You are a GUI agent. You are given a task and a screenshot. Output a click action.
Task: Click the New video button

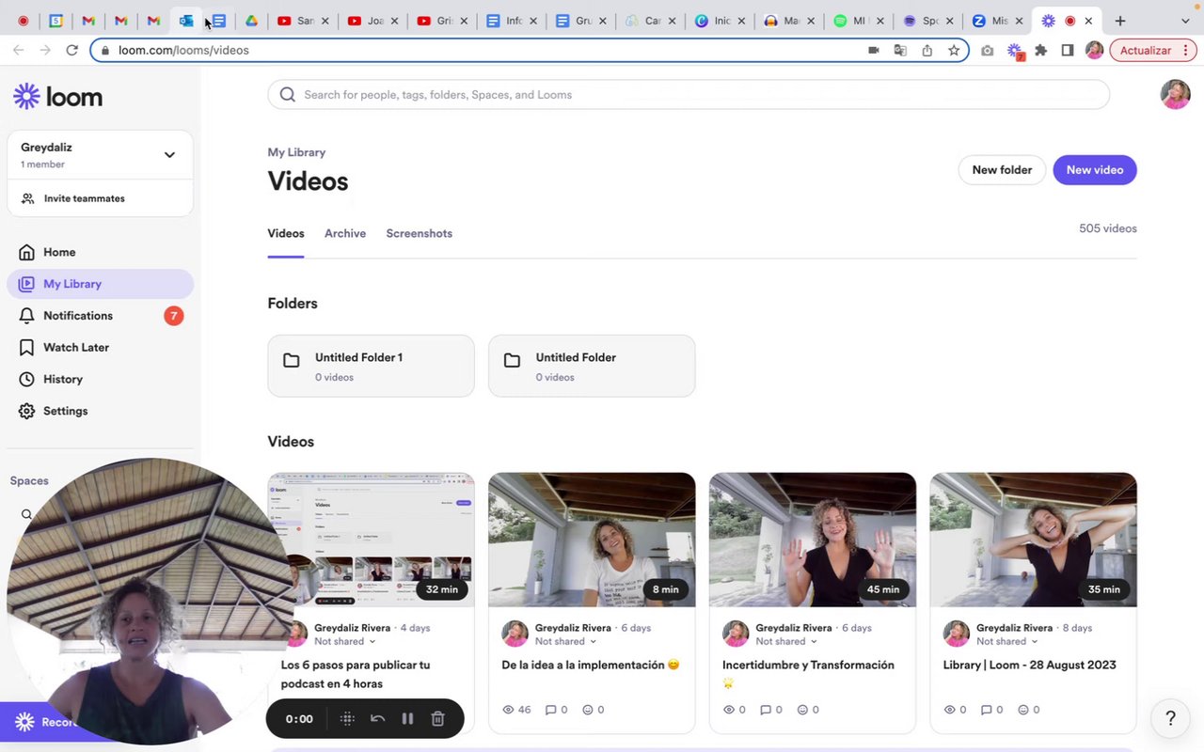1095,170
